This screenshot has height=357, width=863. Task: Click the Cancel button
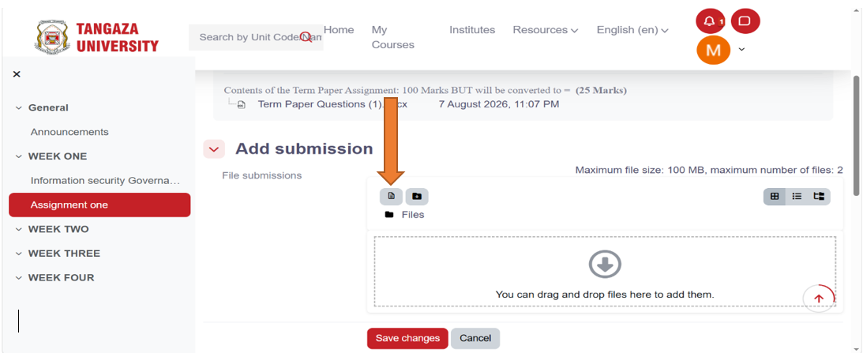tap(475, 338)
